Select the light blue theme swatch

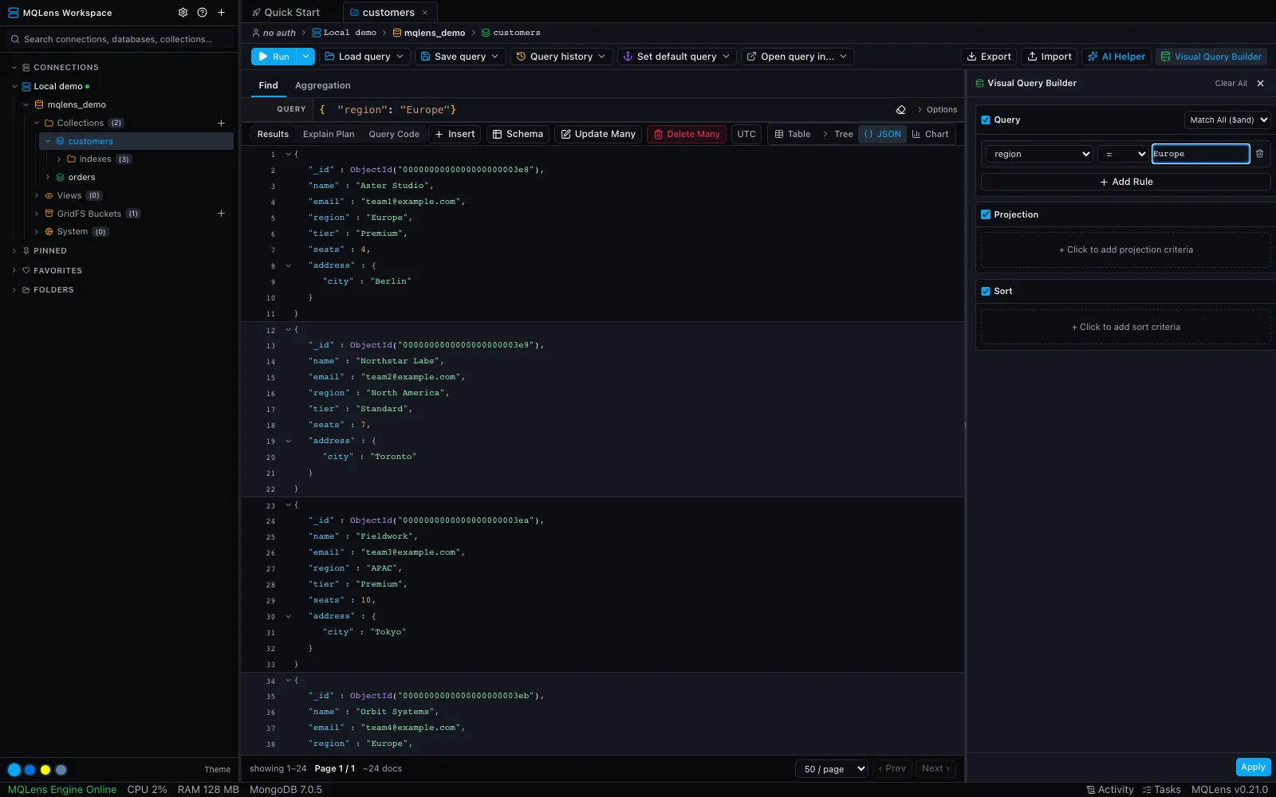click(14, 769)
